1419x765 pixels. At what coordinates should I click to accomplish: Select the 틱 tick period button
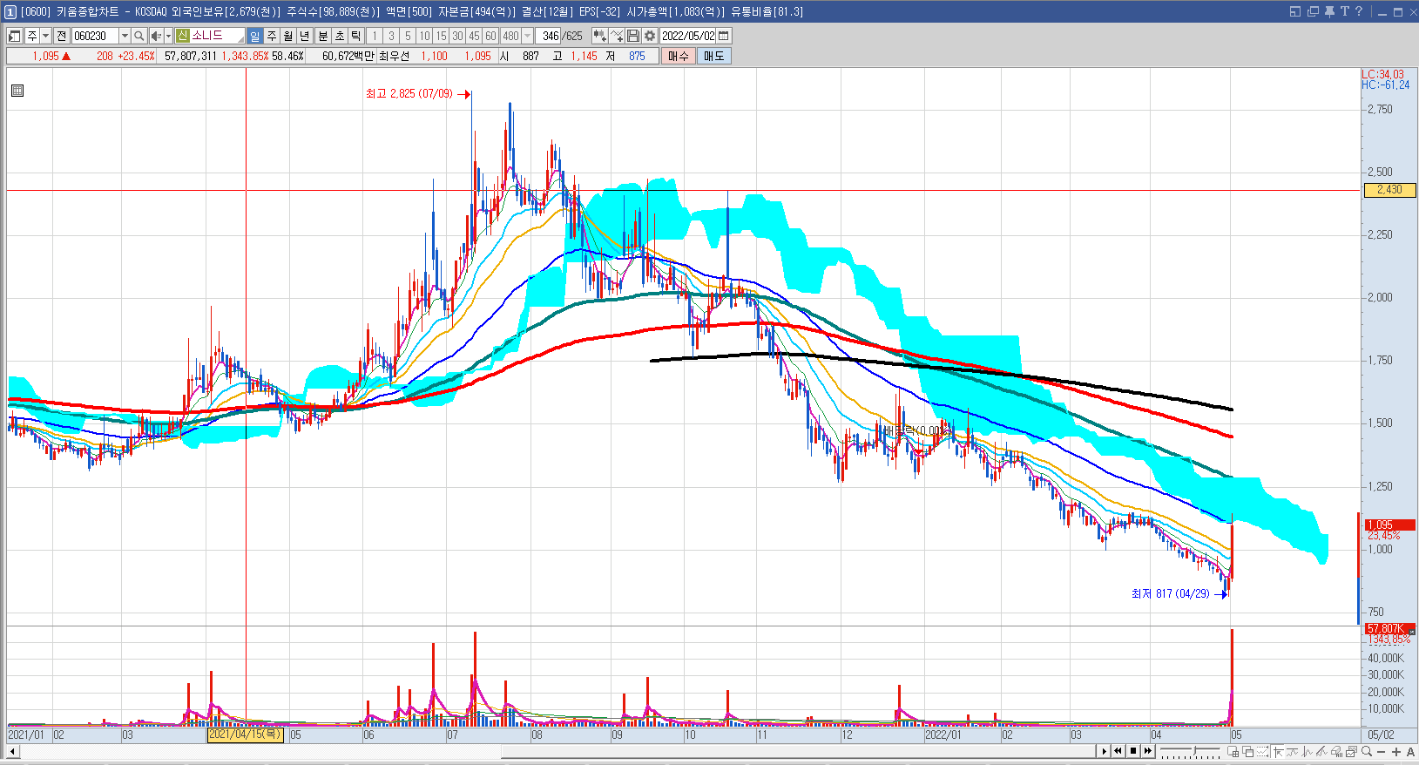tap(355, 36)
